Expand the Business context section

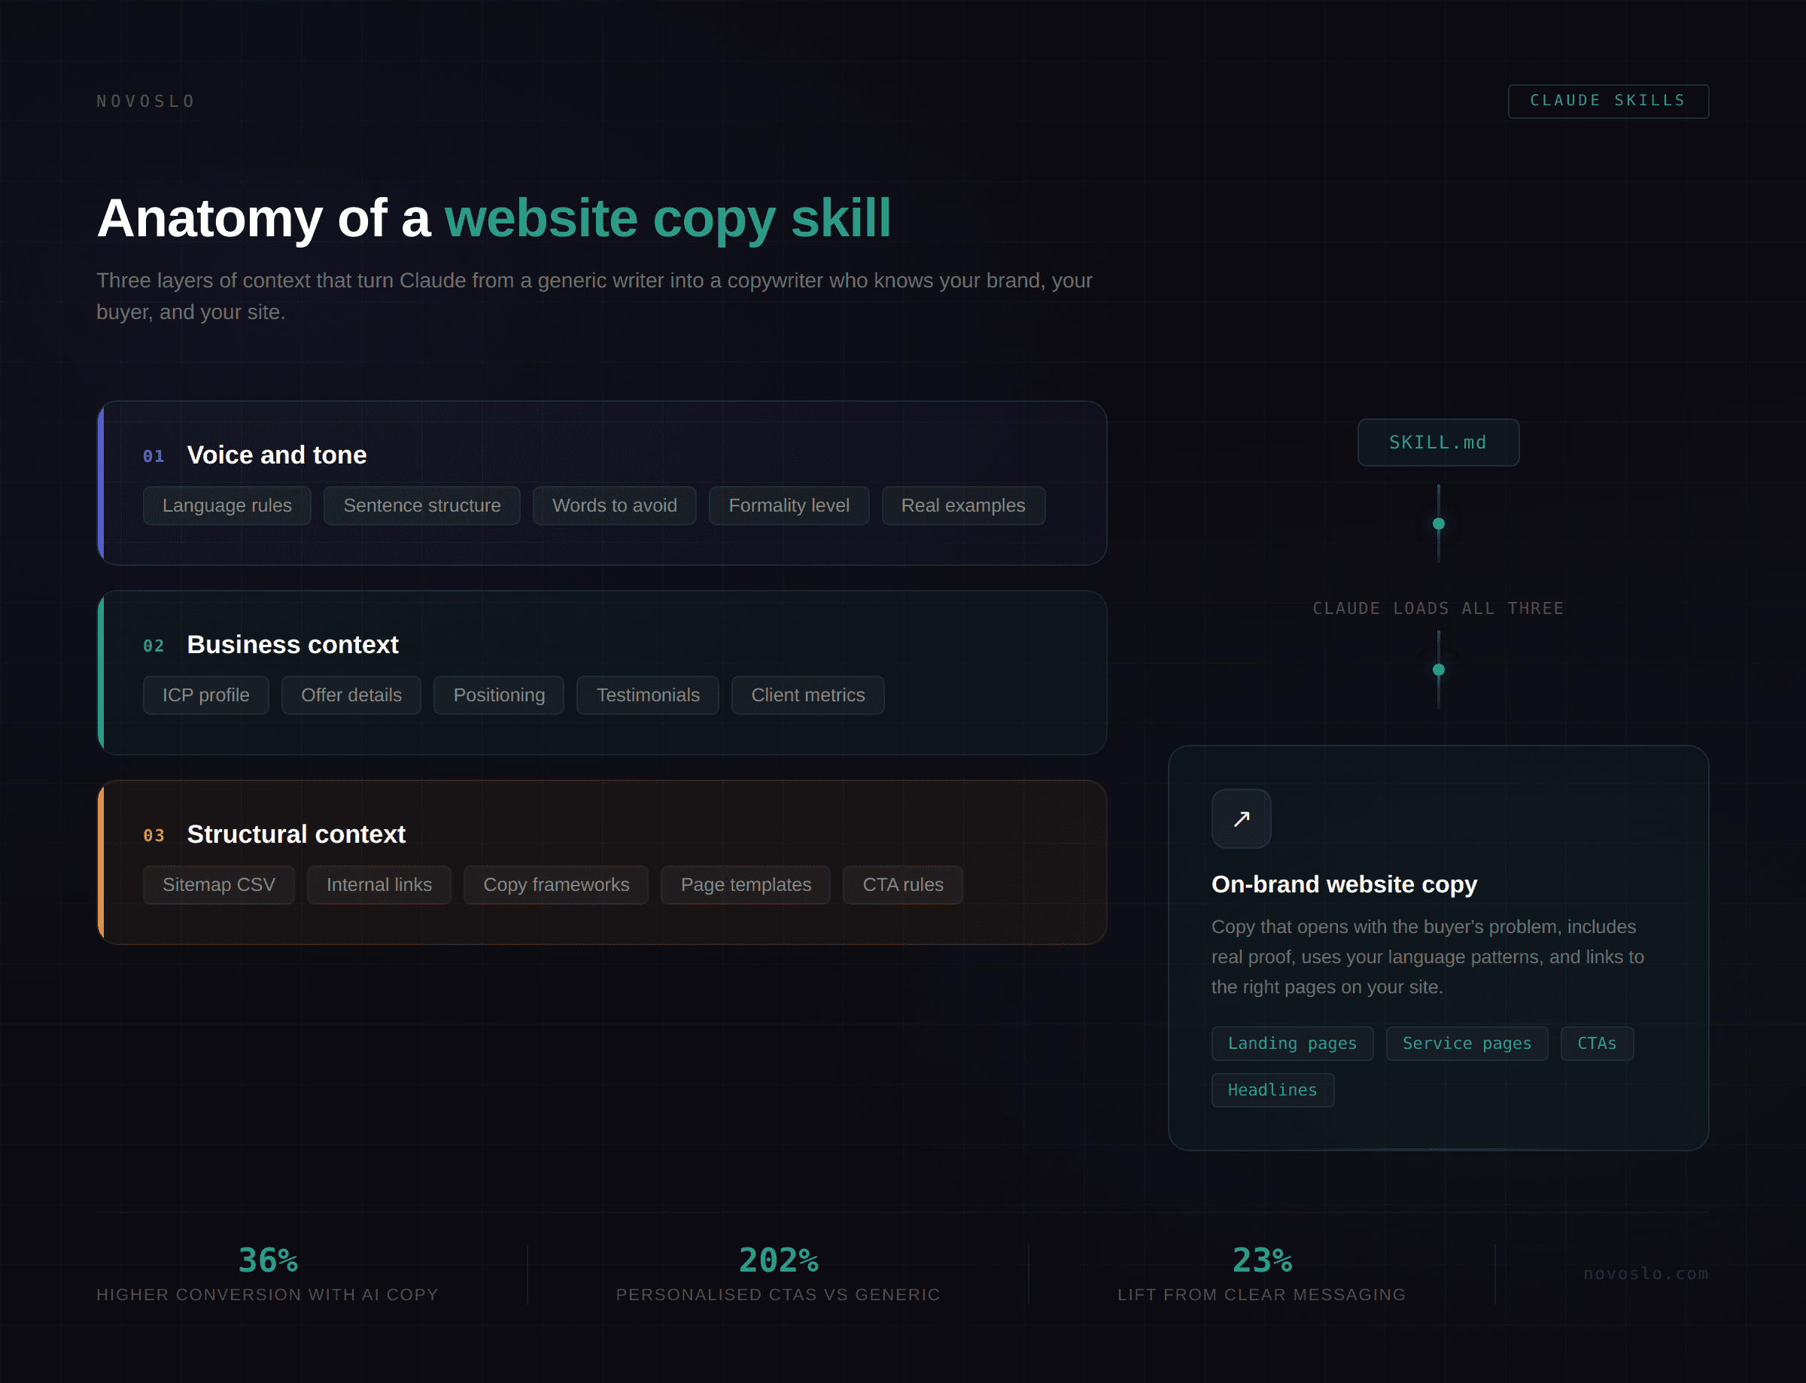(292, 645)
